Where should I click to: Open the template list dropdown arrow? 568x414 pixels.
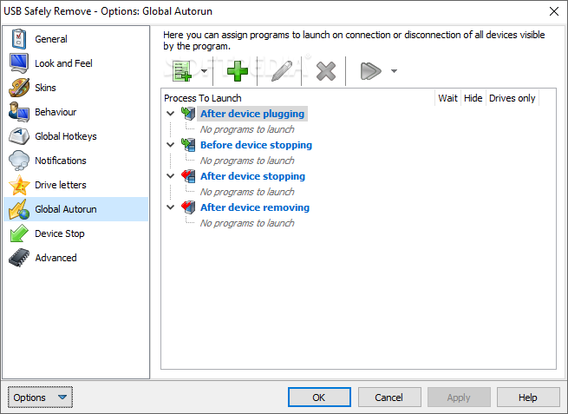tap(205, 71)
